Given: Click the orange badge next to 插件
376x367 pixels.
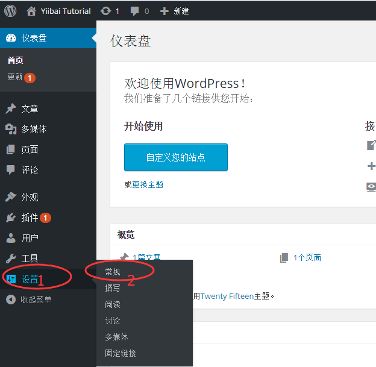Looking at the screenshot, I should coord(45,218).
